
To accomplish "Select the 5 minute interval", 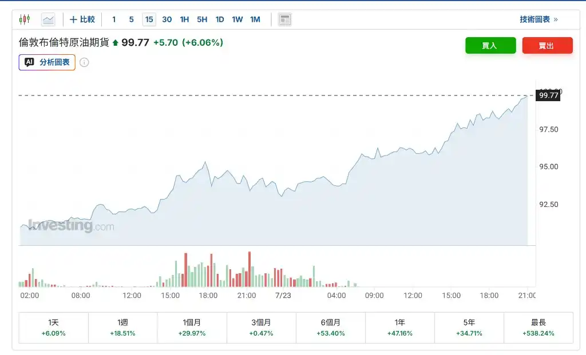I will tap(132, 19).
